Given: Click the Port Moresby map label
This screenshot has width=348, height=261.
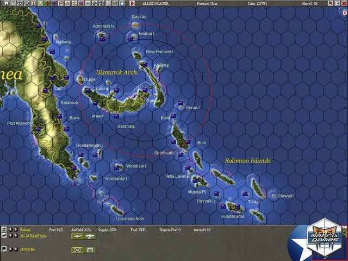Looking at the screenshot, I should pyautogui.click(x=20, y=123).
